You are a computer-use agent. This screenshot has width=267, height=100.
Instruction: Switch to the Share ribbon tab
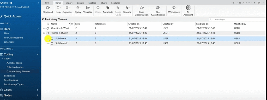click(x=104, y=3)
